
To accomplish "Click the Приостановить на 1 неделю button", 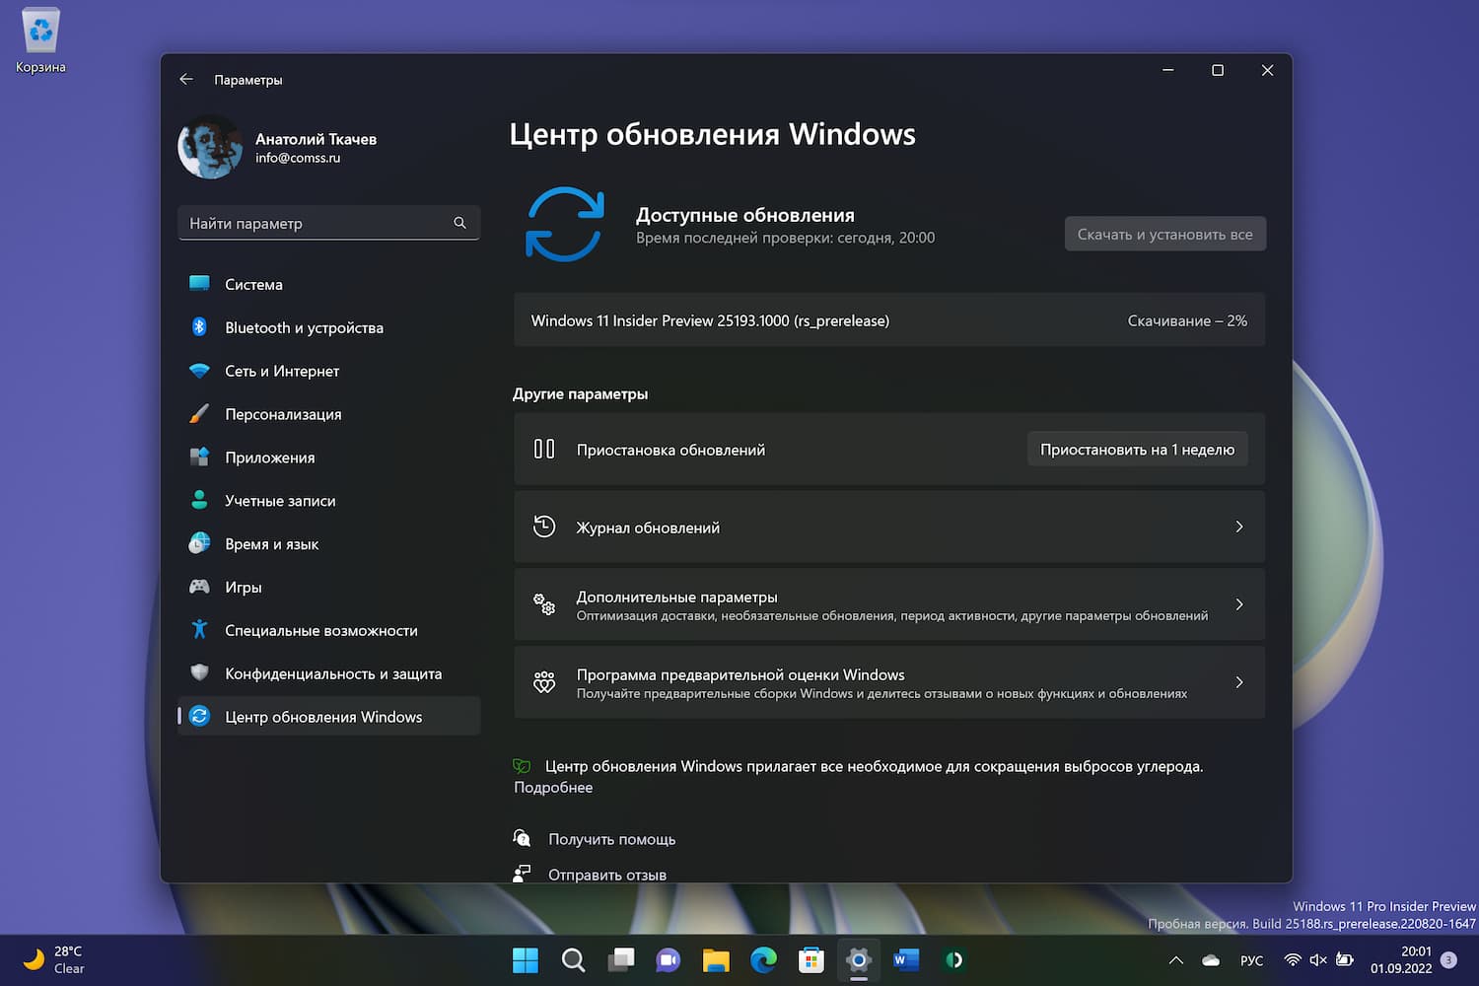I will 1137,449.
